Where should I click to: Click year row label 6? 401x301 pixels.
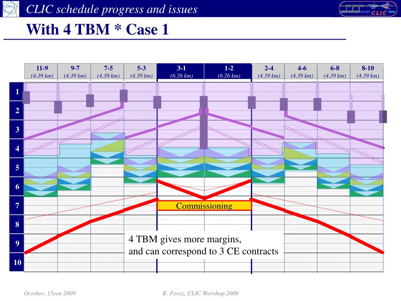pyautogui.click(x=16, y=186)
